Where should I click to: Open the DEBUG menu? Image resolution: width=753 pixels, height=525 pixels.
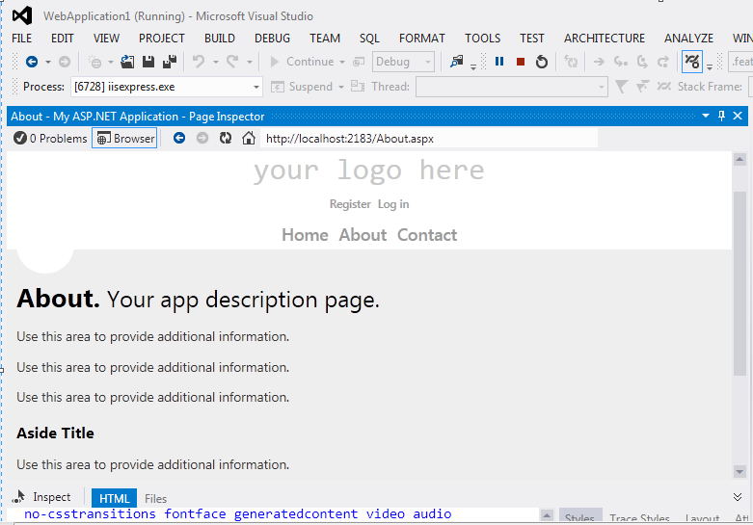pos(272,39)
